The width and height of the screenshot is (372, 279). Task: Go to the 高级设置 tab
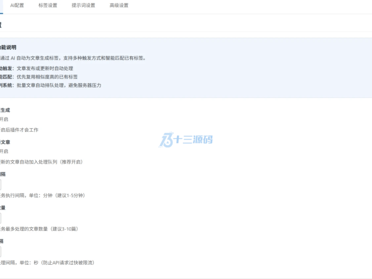(119, 5)
